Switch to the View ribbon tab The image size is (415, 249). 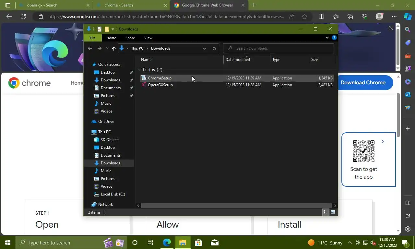pyautogui.click(x=148, y=38)
